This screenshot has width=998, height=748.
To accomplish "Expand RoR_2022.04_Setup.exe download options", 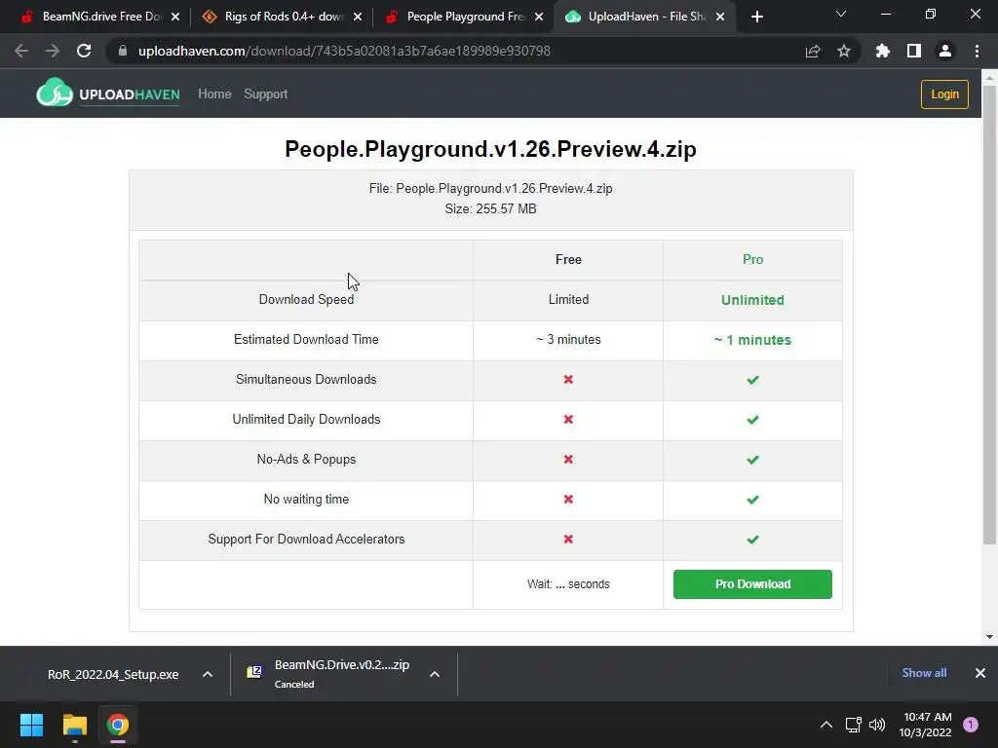I will 208,674.
